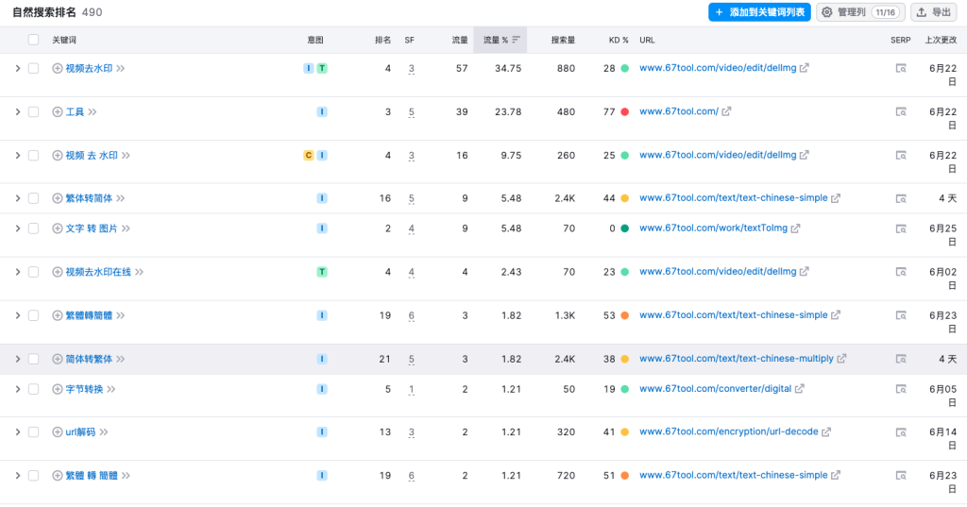
Task: Check the box for 视频去水印在线 row
Action: coord(33,272)
